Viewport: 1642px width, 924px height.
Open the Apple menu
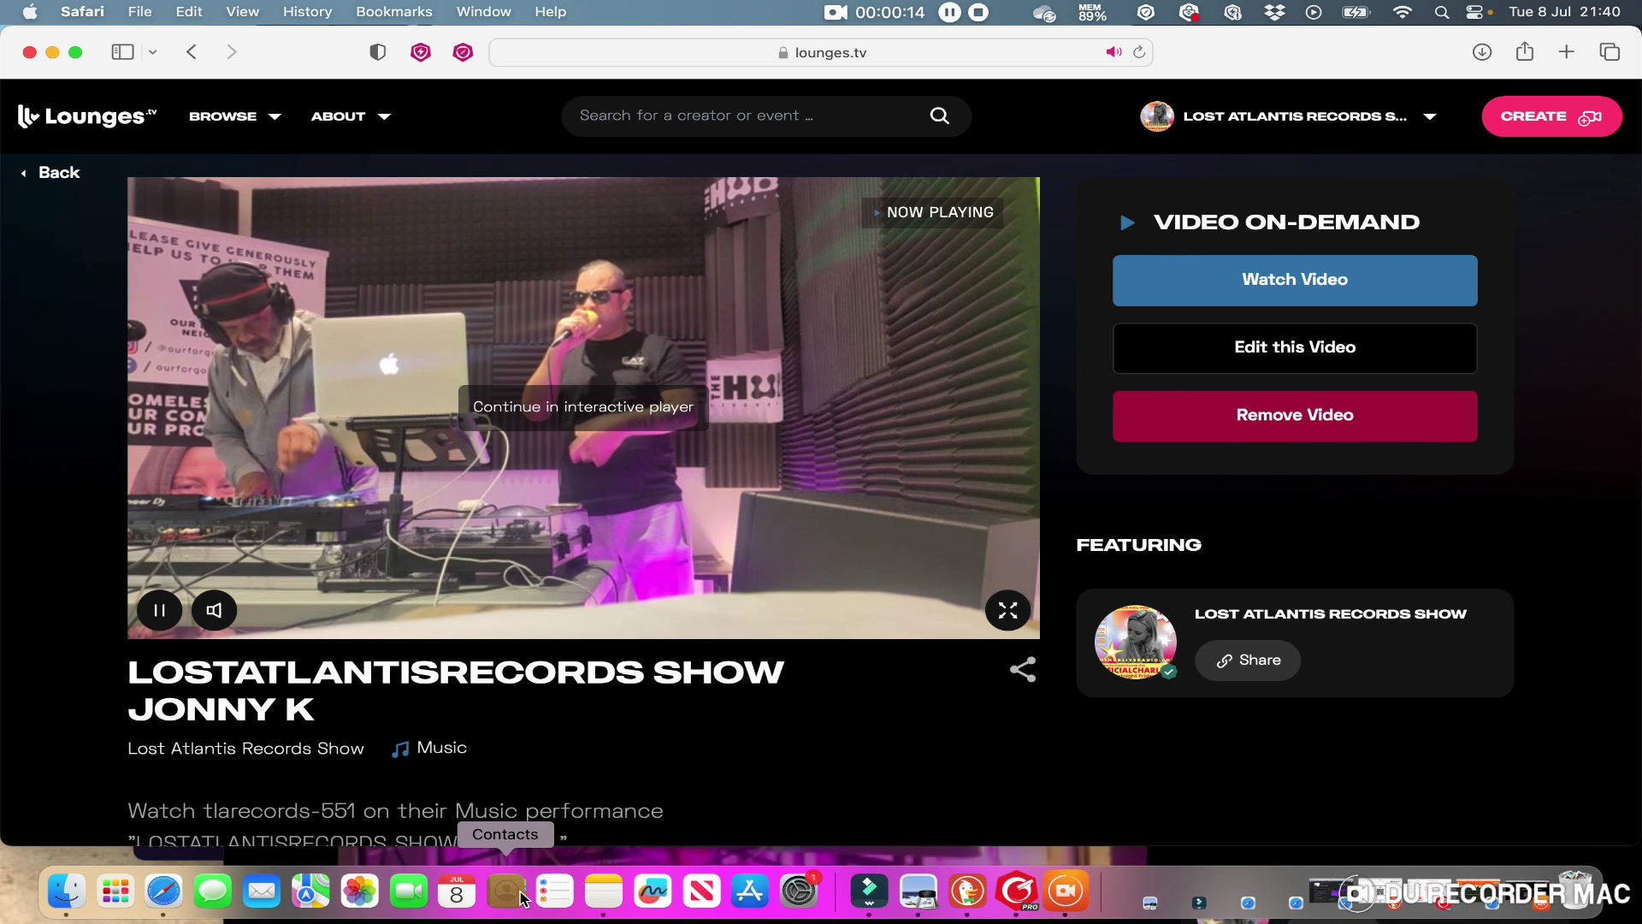point(30,12)
